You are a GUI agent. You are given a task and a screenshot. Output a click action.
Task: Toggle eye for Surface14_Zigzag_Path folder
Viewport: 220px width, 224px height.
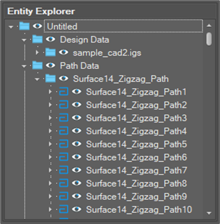(x=64, y=78)
